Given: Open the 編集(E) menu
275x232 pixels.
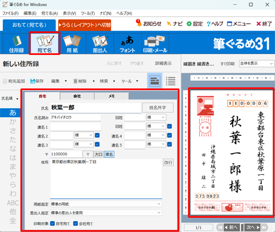Looking at the screenshot, I should click(x=30, y=13).
